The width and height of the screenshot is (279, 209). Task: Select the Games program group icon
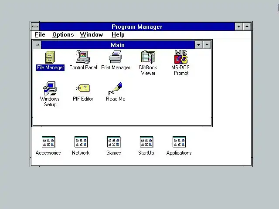click(114, 142)
